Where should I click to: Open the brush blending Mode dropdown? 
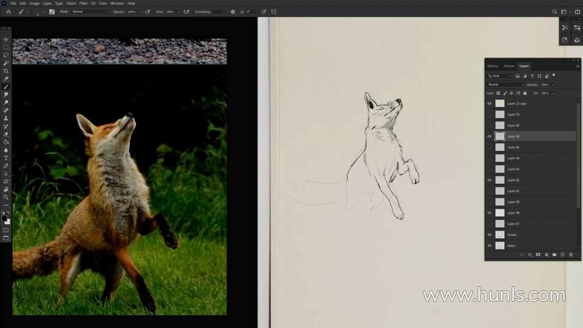pyautogui.click(x=90, y=12)
